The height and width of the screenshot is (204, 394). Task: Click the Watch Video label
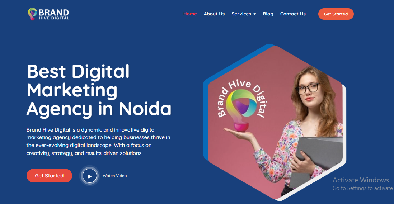tap(114, 176)
